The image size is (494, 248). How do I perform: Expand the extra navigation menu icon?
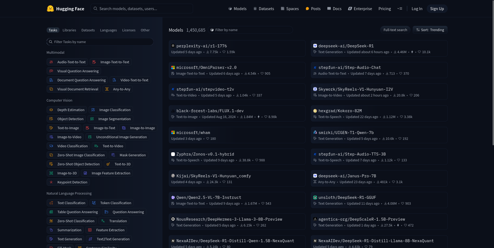coord(400,9)
